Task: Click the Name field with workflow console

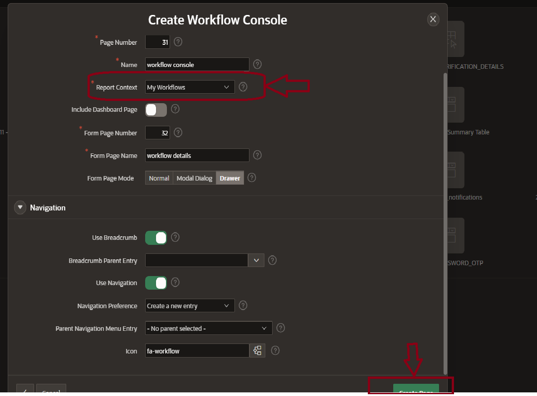Action: click(x=197, y=65)
